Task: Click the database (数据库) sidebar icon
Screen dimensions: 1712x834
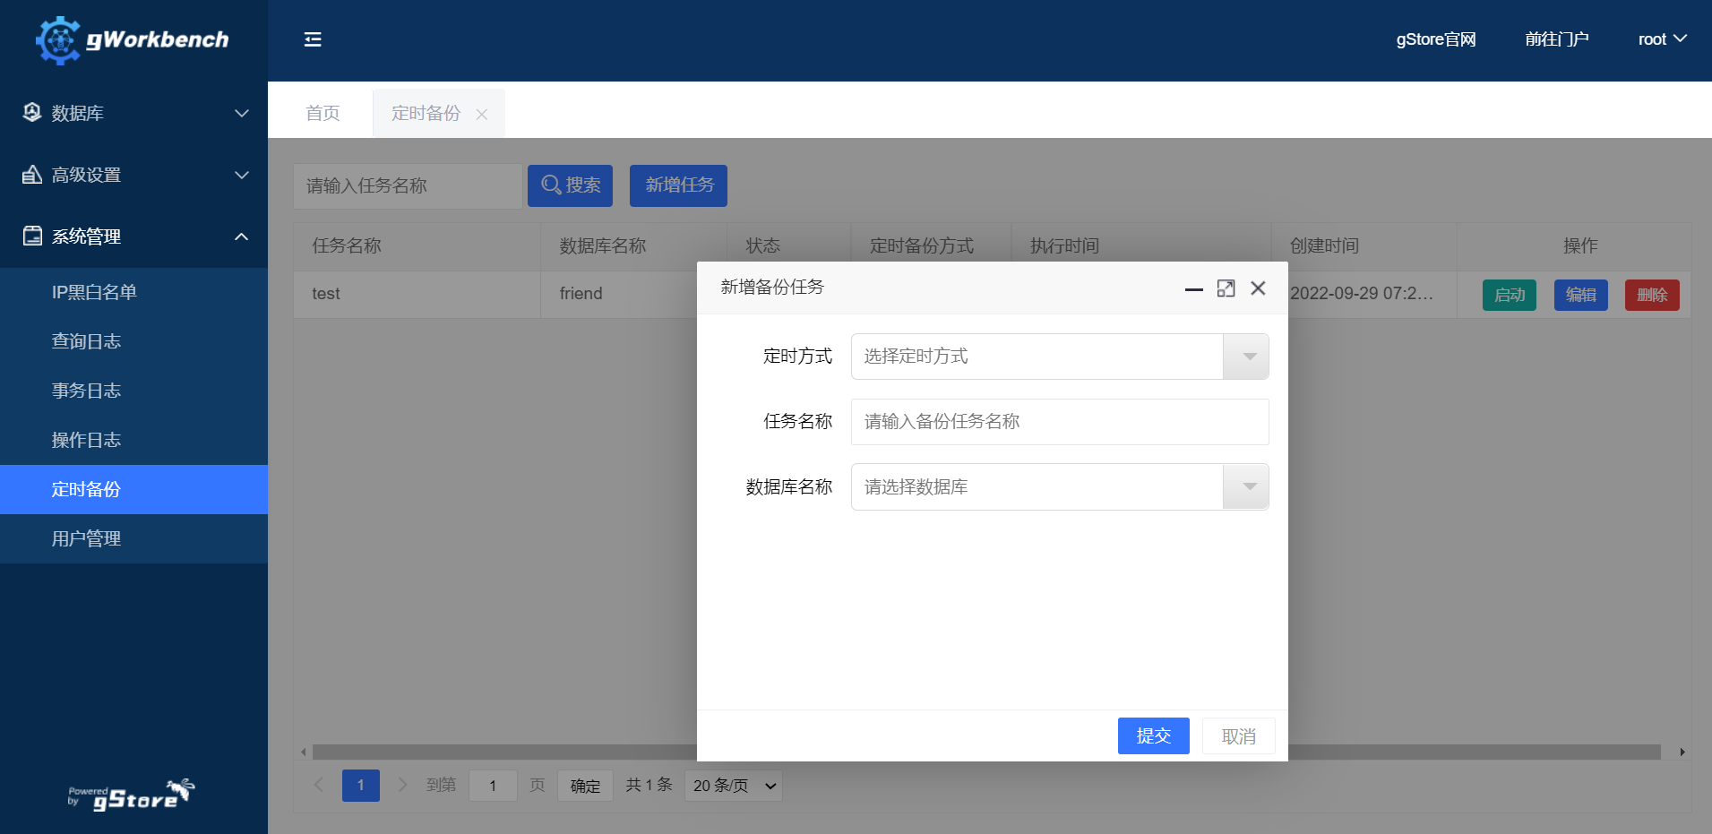Action: [x=32, y=112]
